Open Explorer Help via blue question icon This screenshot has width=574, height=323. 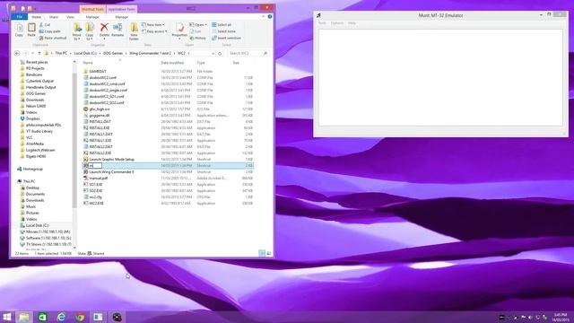coord(270,16)
